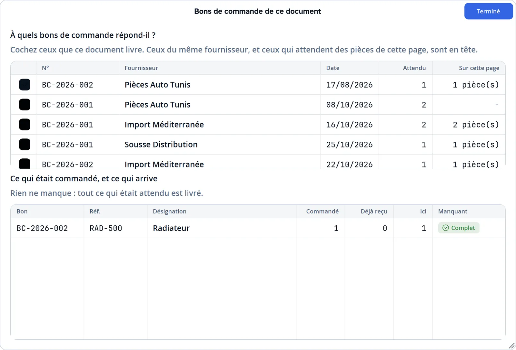Click date 25/10/2026 in orders table
The image size is (516, 350).
[x=349, y=145]
